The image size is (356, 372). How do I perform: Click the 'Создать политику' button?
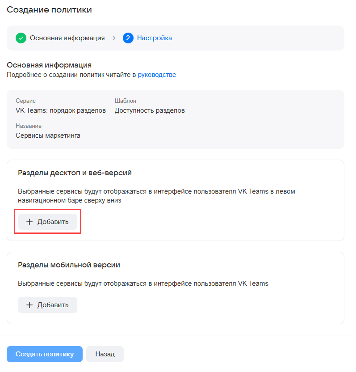(x=45, y=354)
